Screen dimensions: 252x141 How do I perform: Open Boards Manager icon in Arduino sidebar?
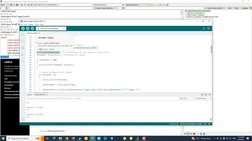pos(23,41)
